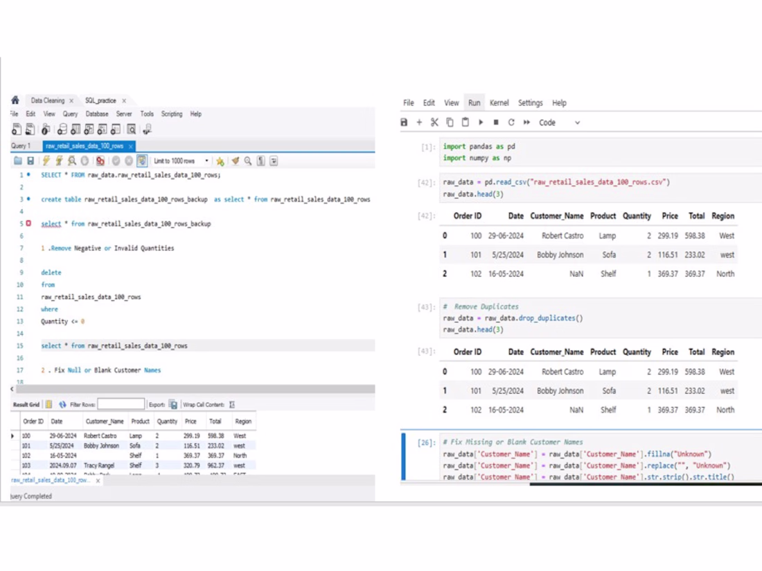Close raw_retail_sales_data result tab
This screenshot has height=571, width=762.
(98, 481)
